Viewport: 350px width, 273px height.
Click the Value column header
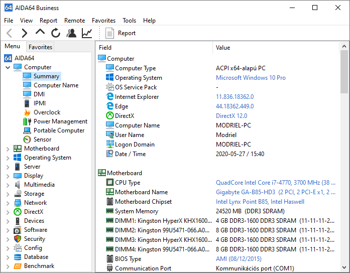276,48
